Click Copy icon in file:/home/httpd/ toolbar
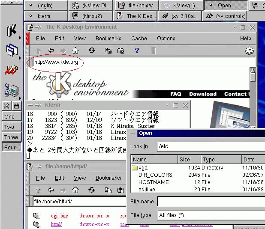 [108, 190]
